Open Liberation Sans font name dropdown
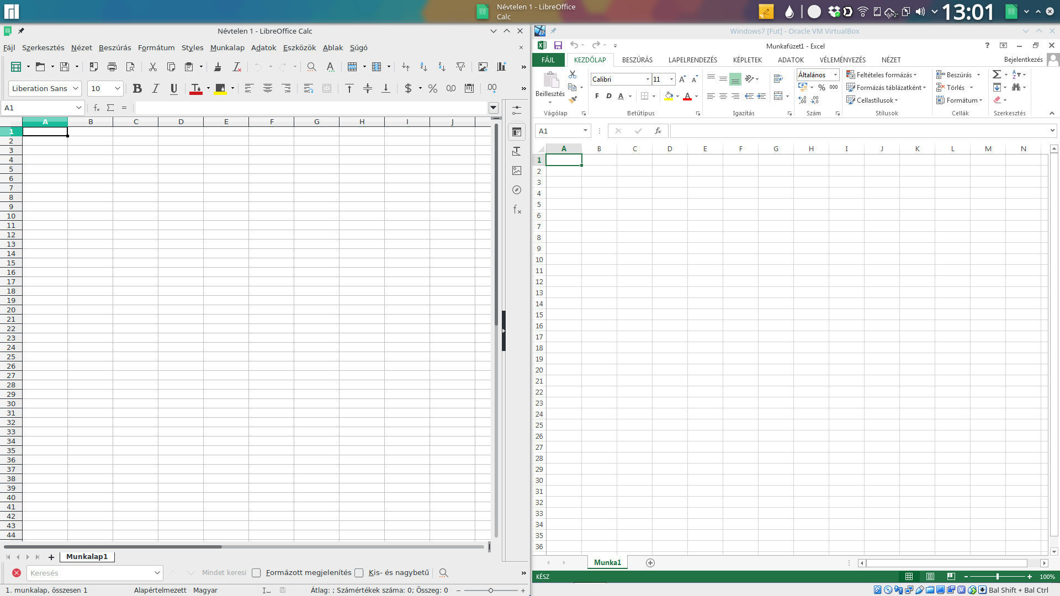This screenshot has height=596, width=1060. 76,88
